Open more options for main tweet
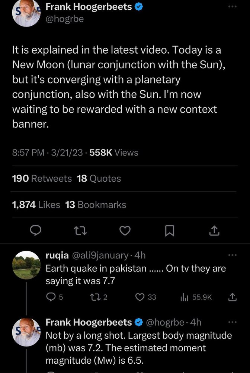This screenshot has height=373, width=250. [233, 7]
